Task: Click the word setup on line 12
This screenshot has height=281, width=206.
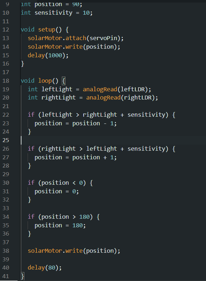Action: [x=46, y=30]
